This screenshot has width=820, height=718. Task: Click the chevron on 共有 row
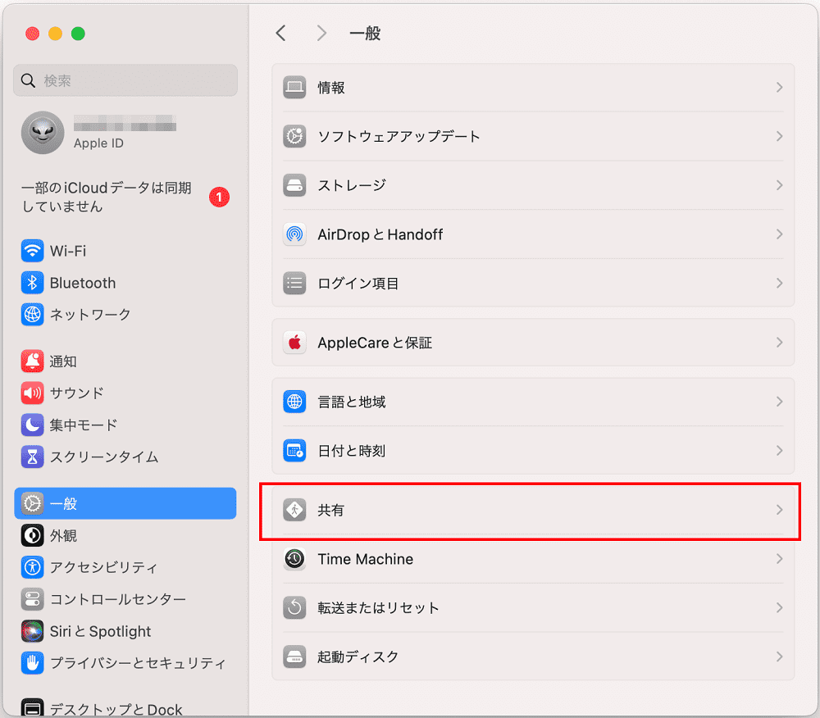tap(779, 510)
